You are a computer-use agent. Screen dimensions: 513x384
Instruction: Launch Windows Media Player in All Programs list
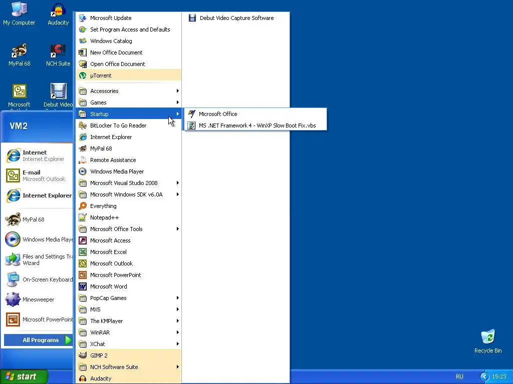[128, 171]
